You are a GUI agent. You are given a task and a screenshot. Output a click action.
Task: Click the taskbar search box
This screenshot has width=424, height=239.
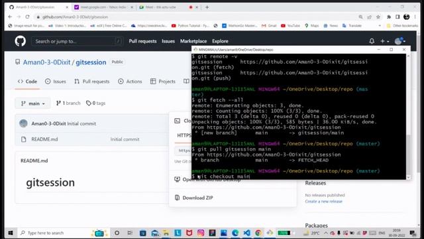[64, 233]
